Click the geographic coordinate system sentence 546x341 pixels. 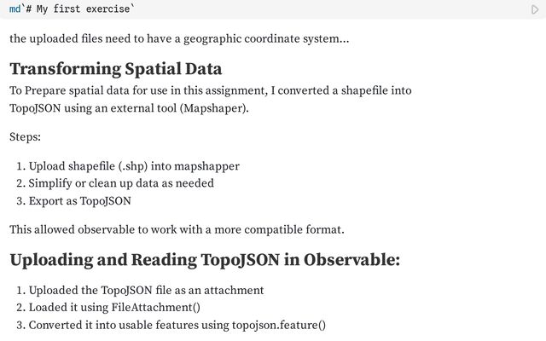[x=178, y=39]
